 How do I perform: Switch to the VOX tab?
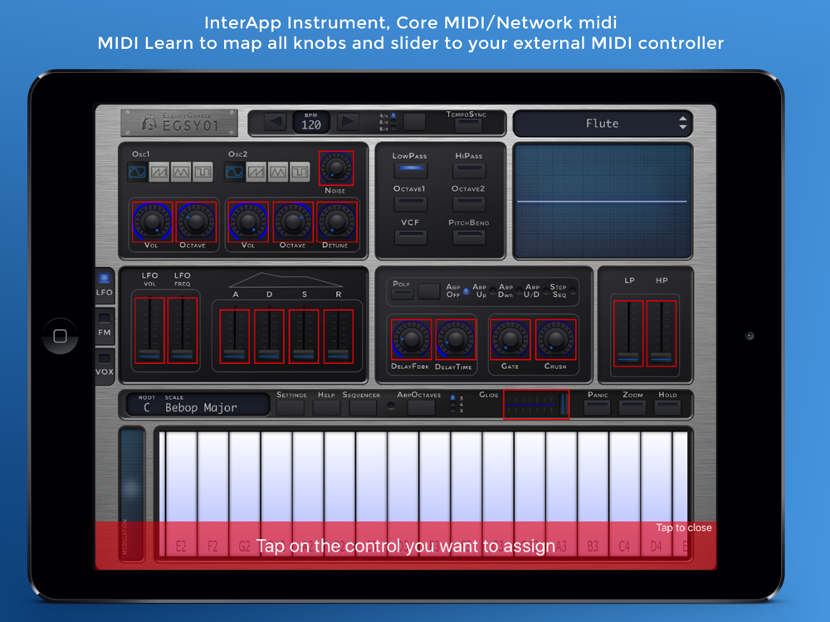tap(105, 364)
